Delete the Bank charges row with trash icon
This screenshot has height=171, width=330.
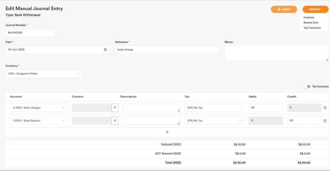click(325, 108)
